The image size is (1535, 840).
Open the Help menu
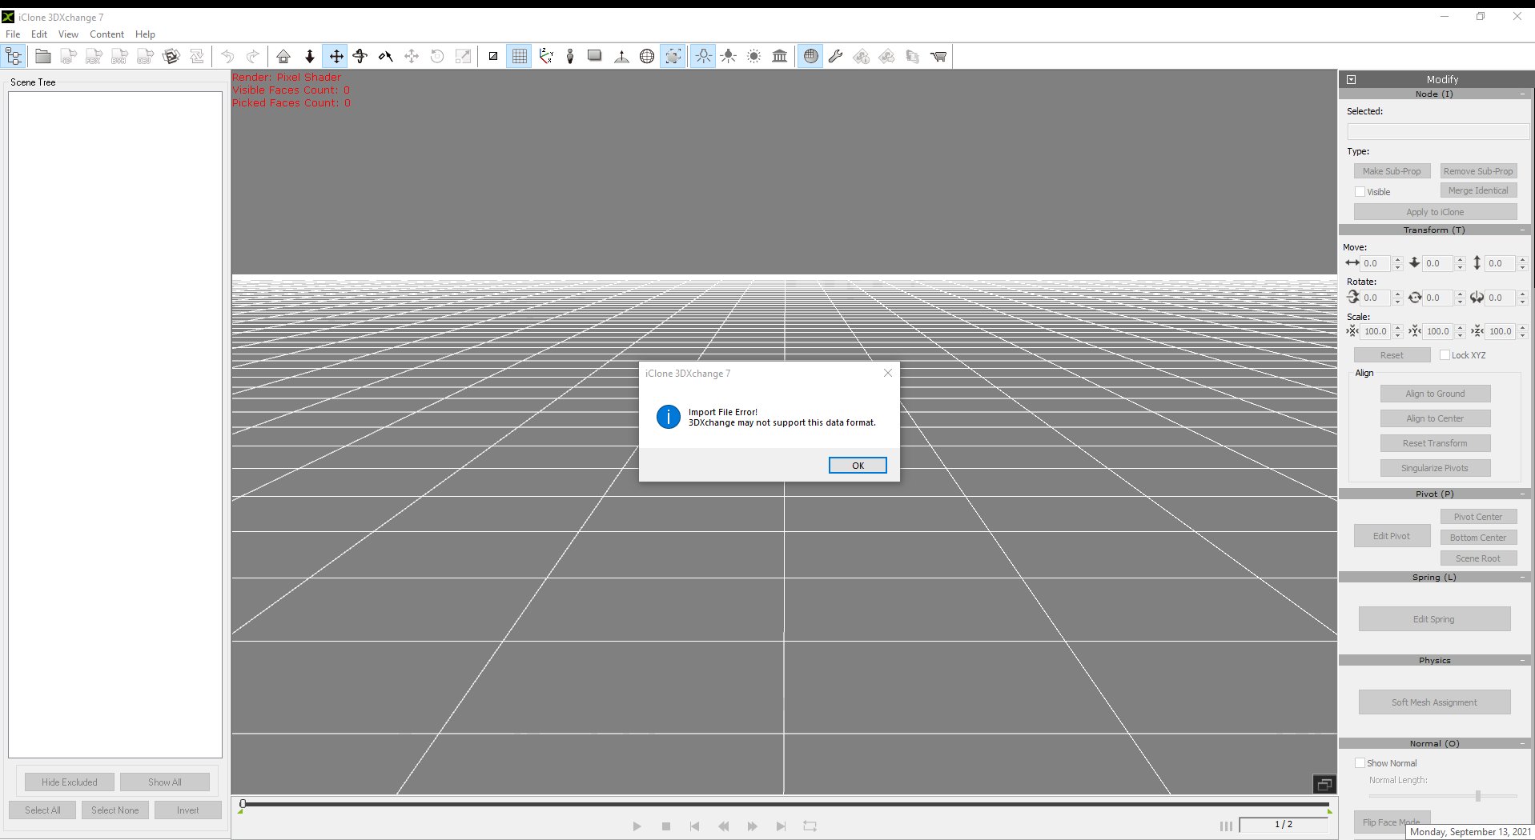coord(145,34)
